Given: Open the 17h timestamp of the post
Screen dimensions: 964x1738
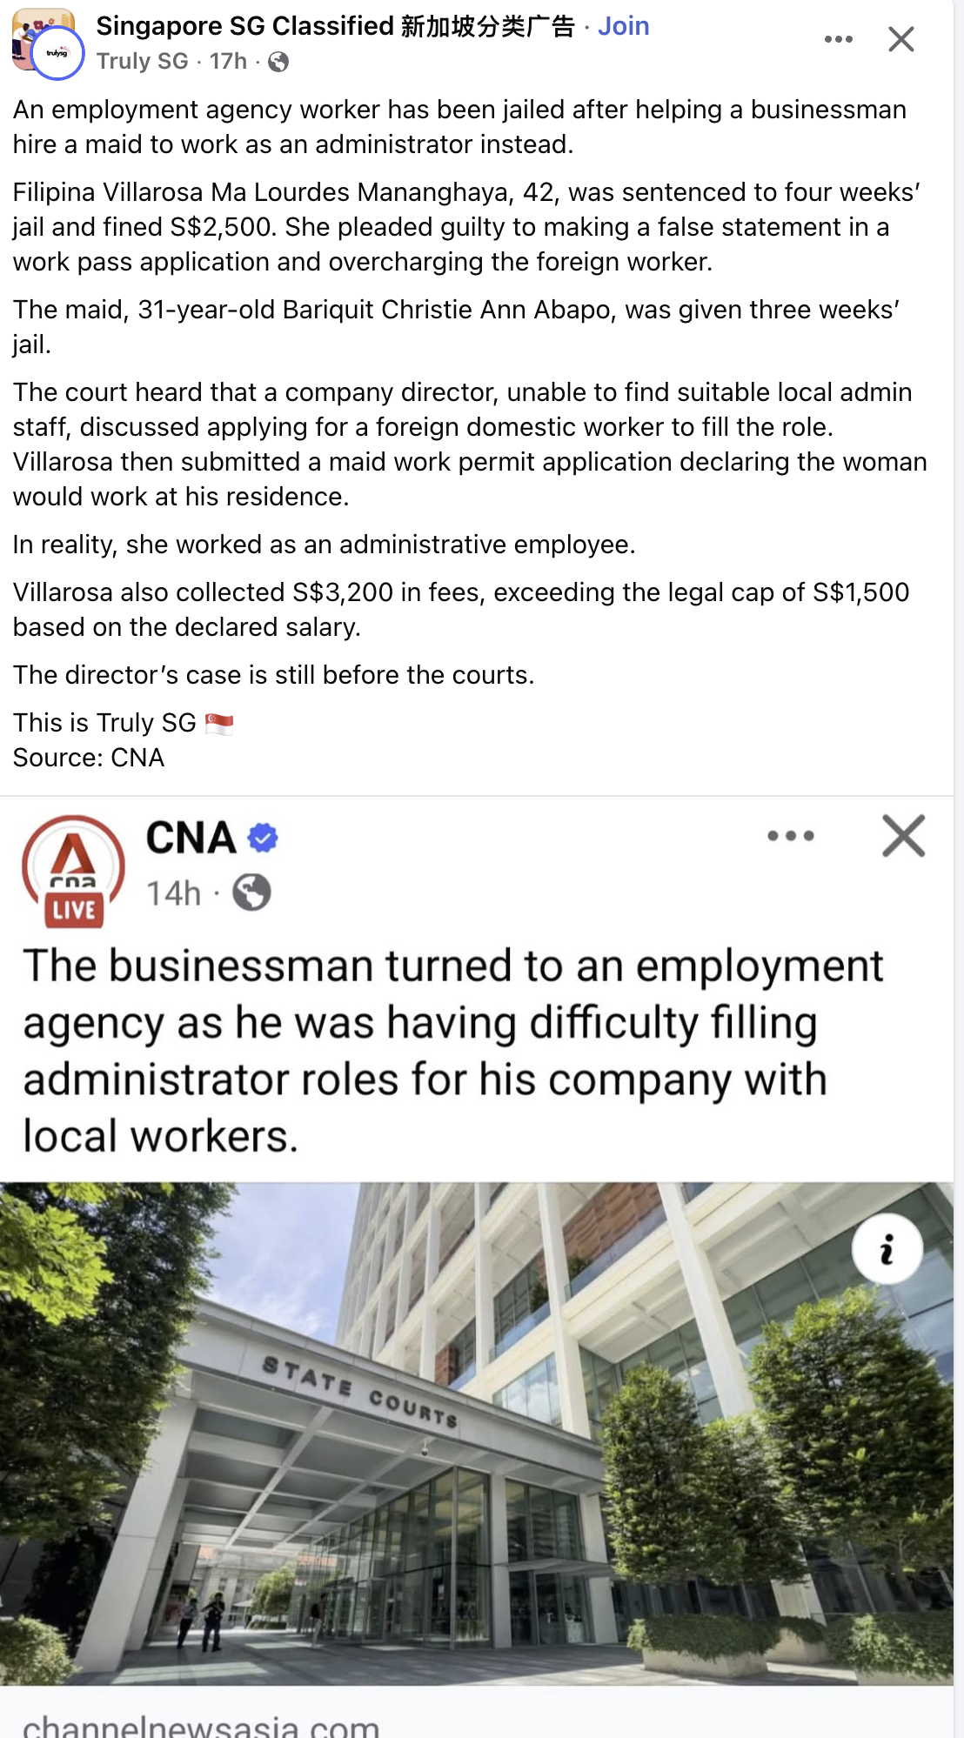Looking at the screenshot, I should pos(228,61).
